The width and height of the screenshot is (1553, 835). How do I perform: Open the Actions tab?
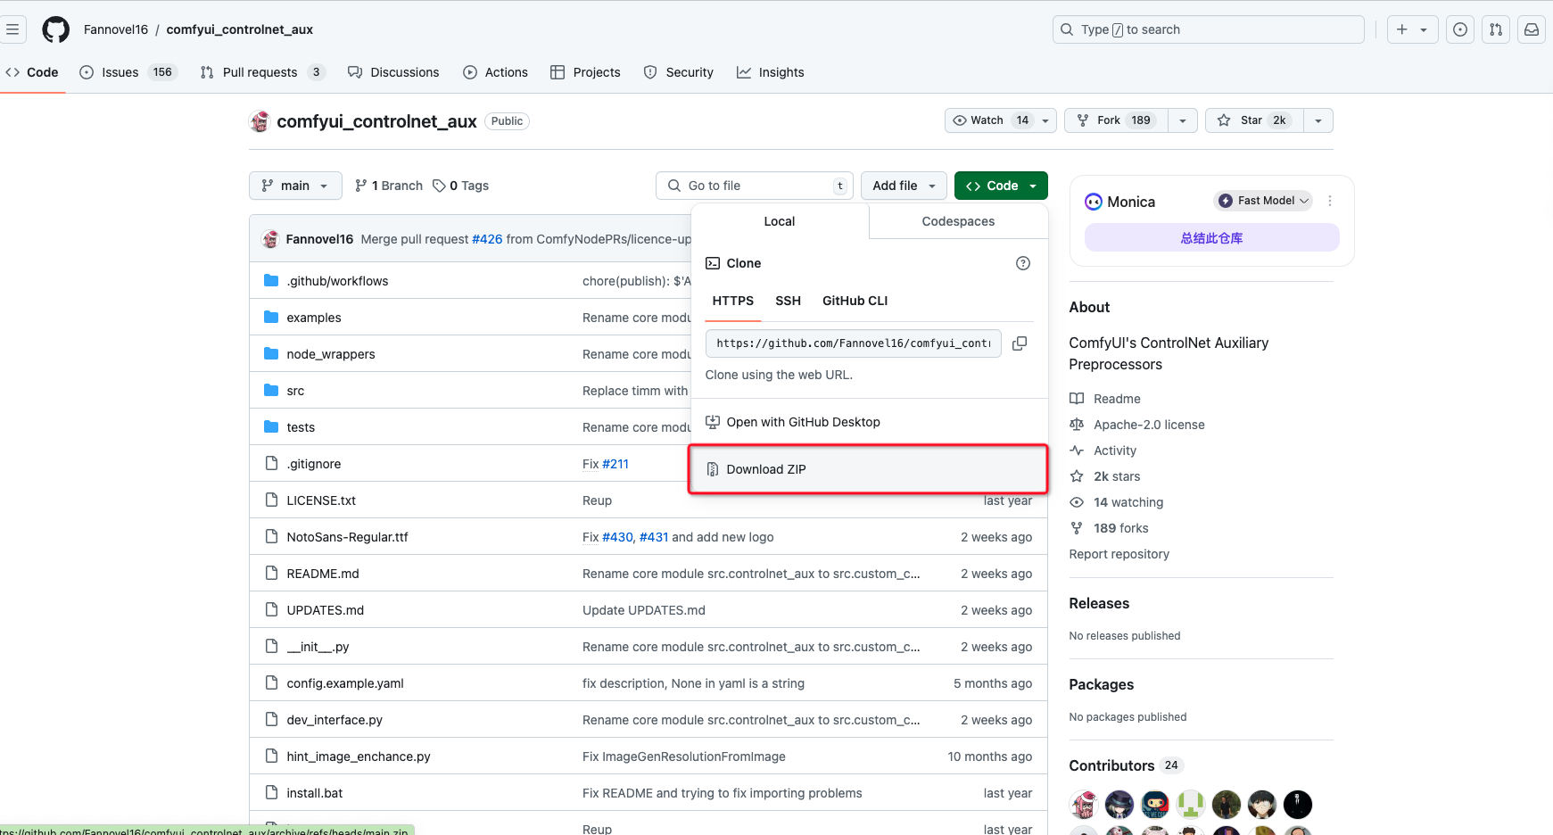496,72
